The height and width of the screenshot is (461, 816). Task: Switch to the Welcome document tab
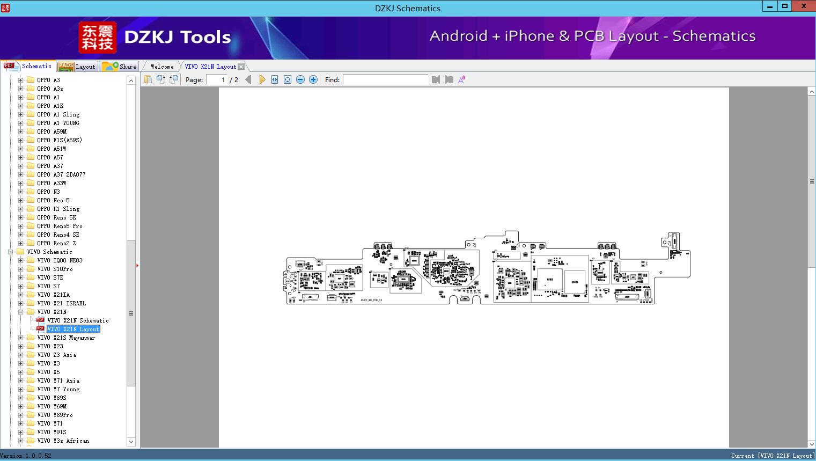(162, 67)
